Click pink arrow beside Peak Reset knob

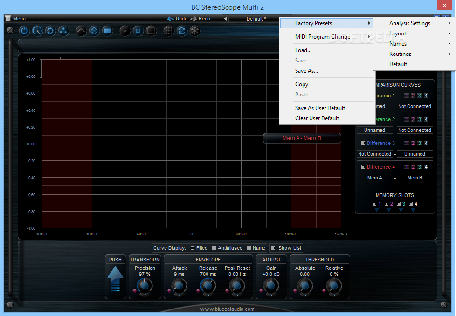[x=227, y=290]
